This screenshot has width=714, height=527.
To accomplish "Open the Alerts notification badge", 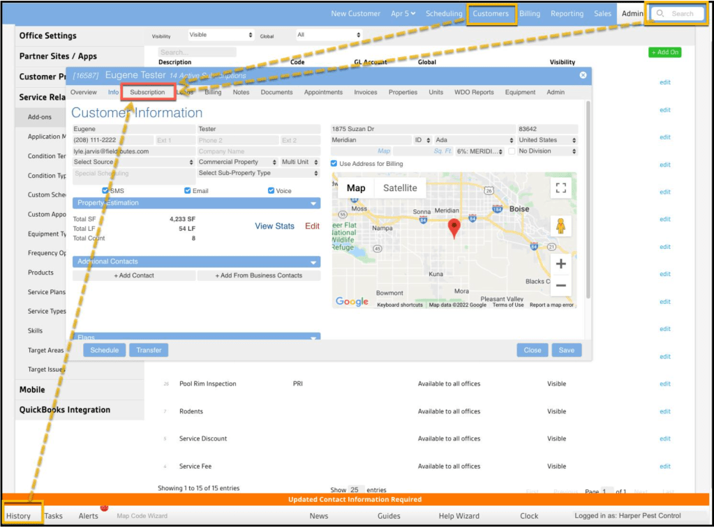I will click(105, 507).
